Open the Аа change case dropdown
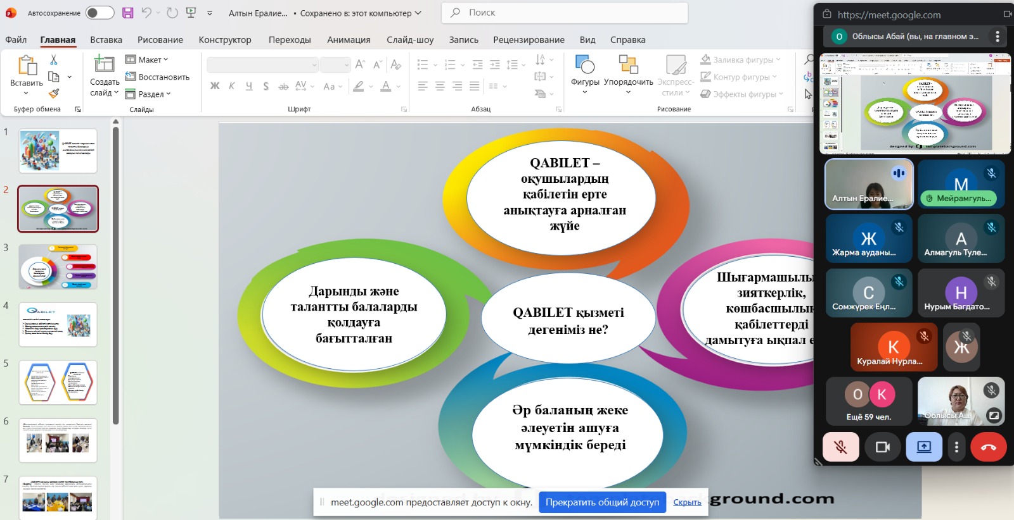1014x520 pixels. [333, 86]
